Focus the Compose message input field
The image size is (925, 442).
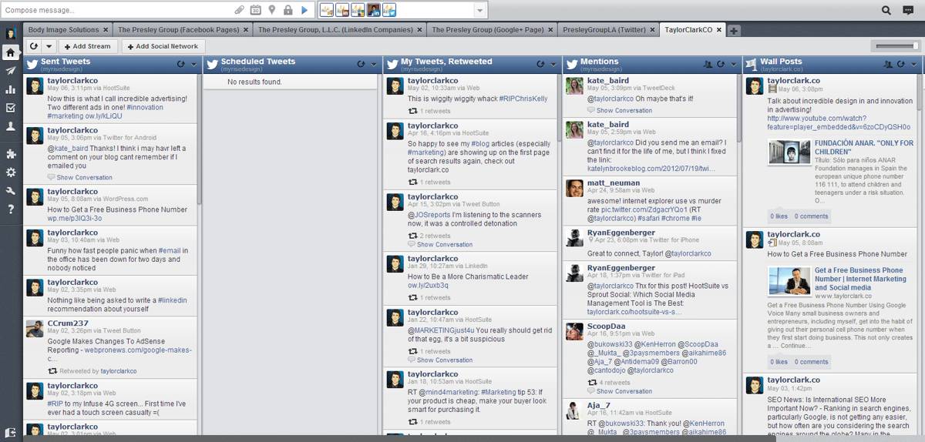[117, 10]
